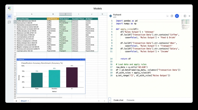Image resolution: width=198 pixels, height=110 pixels.
Task: Click code line 'return df'
Action: pos(126,59)
